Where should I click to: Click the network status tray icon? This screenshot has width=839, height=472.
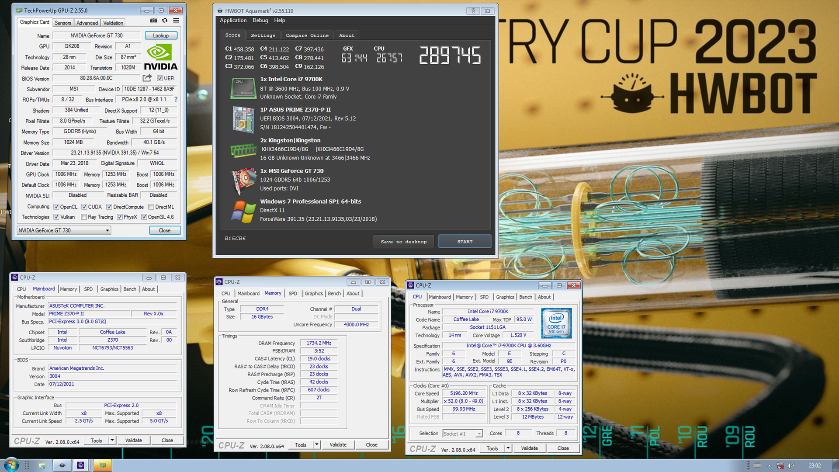pos(780,466)
